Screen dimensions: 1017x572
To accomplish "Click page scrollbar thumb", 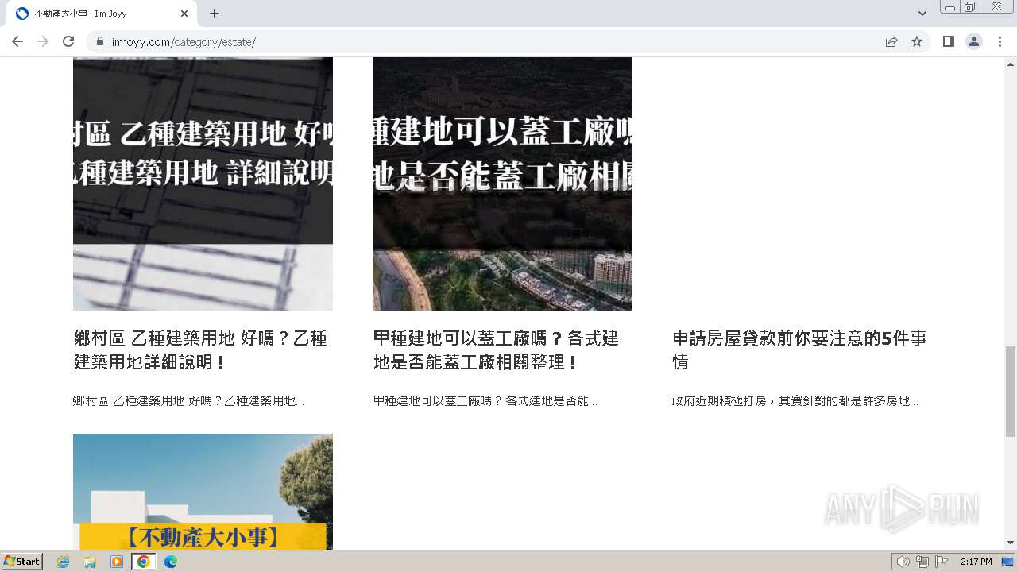I will click(x=1011, y=392).
